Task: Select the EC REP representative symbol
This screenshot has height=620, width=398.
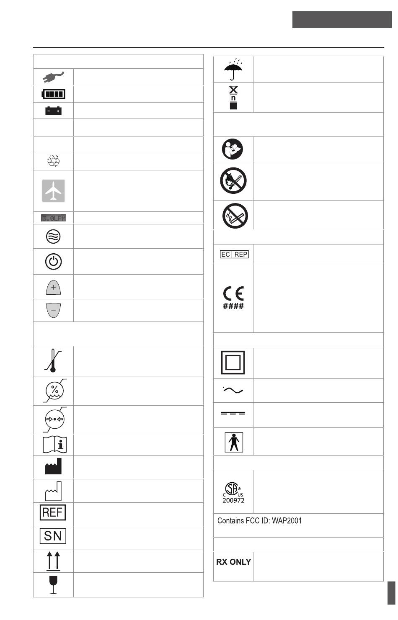Action: pyautogui.click(x=234, y=254)
